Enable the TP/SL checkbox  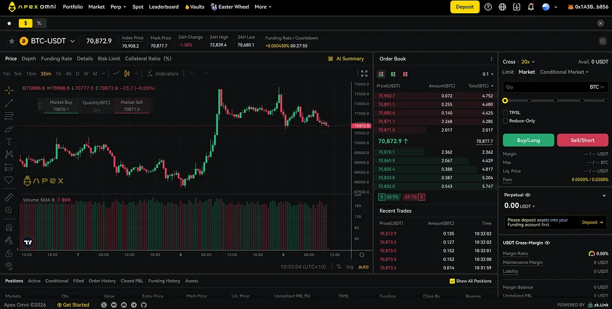click(x=506, y=113)
